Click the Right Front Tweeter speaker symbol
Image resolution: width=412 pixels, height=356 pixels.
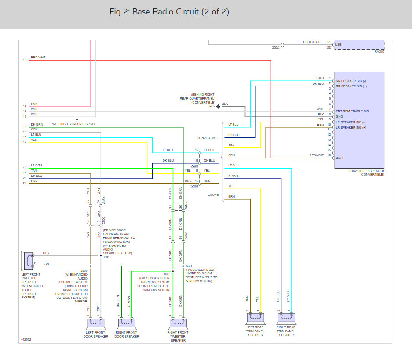click(179, 324)
